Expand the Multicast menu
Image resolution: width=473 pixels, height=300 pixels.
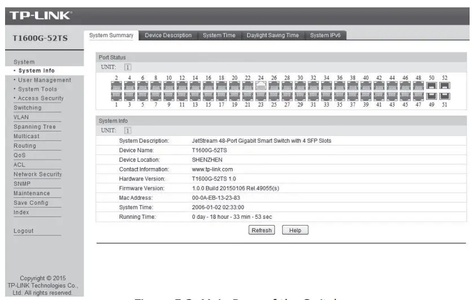click(x=27, y=136)
